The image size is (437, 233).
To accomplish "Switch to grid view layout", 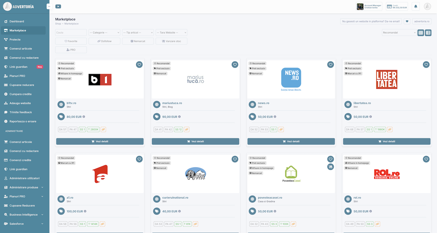I will (421, 33).
